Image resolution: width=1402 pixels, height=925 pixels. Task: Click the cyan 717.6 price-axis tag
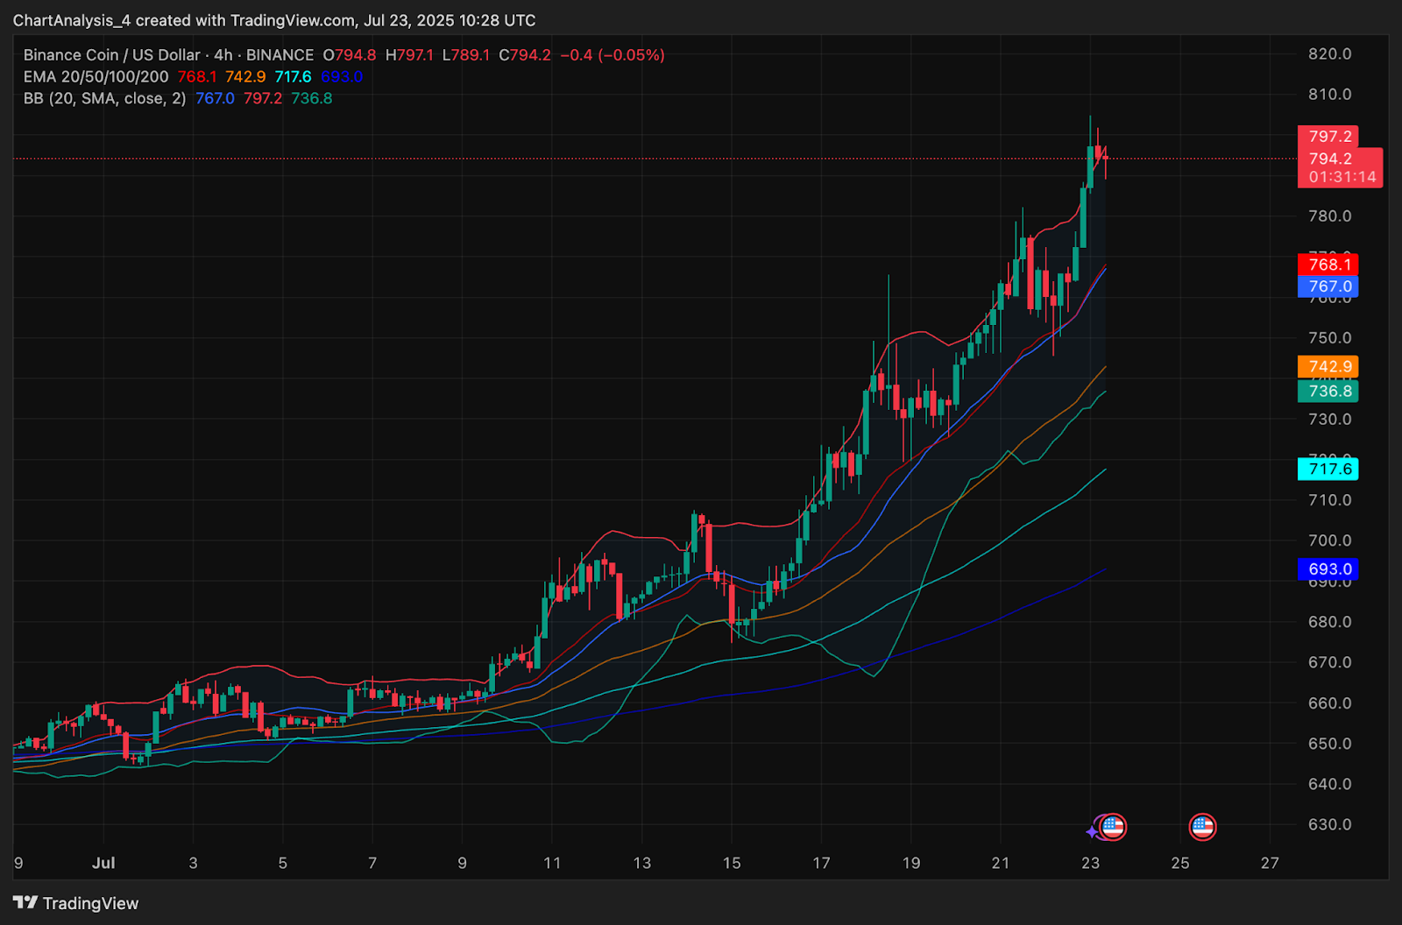click(x=1328, y=470)
